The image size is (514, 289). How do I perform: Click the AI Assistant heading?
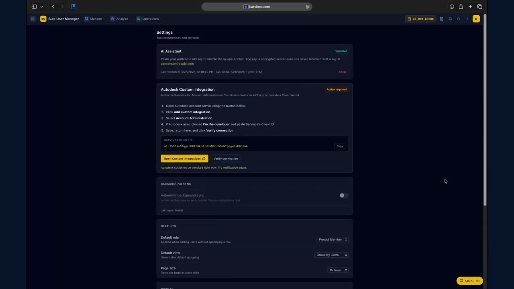pyautogui.click(x=171, y=51)
